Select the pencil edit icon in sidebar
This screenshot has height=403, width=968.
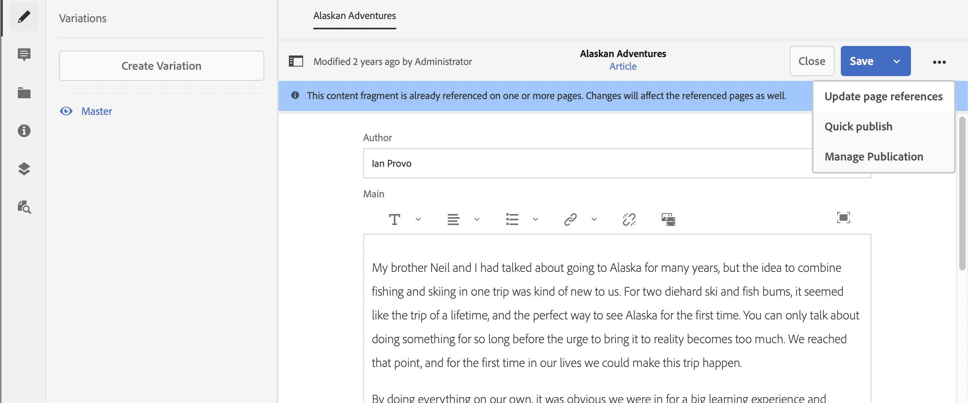24,17
